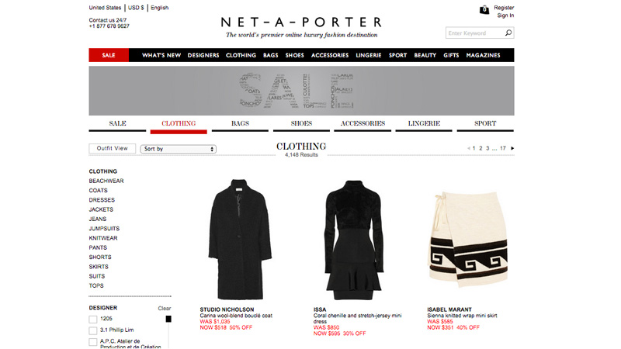Check the 1205 designer checkbox

click(93, 320)
